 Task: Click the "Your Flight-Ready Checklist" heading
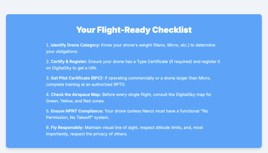134,30
